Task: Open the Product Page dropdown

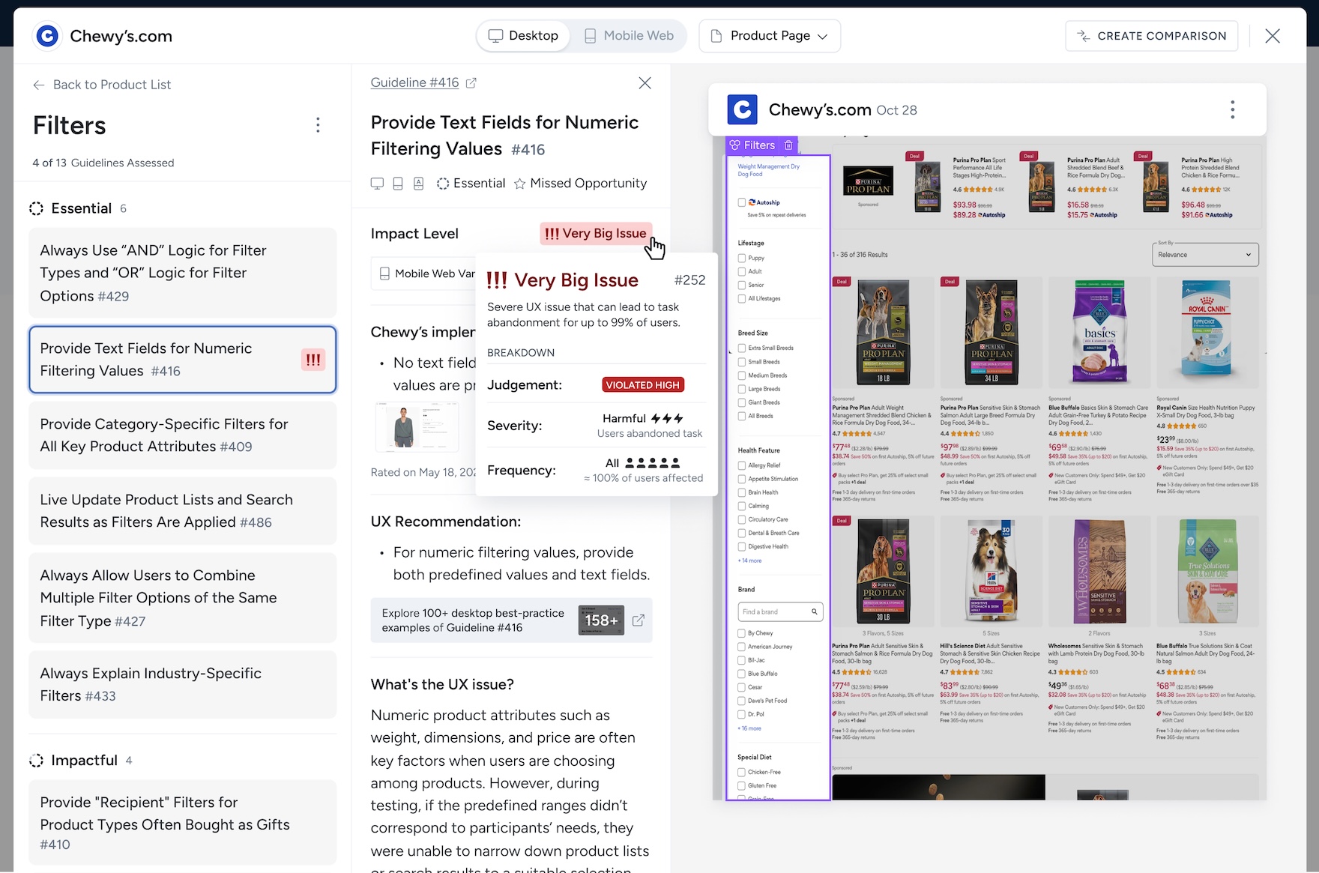Action: click(x=770, y=36)
